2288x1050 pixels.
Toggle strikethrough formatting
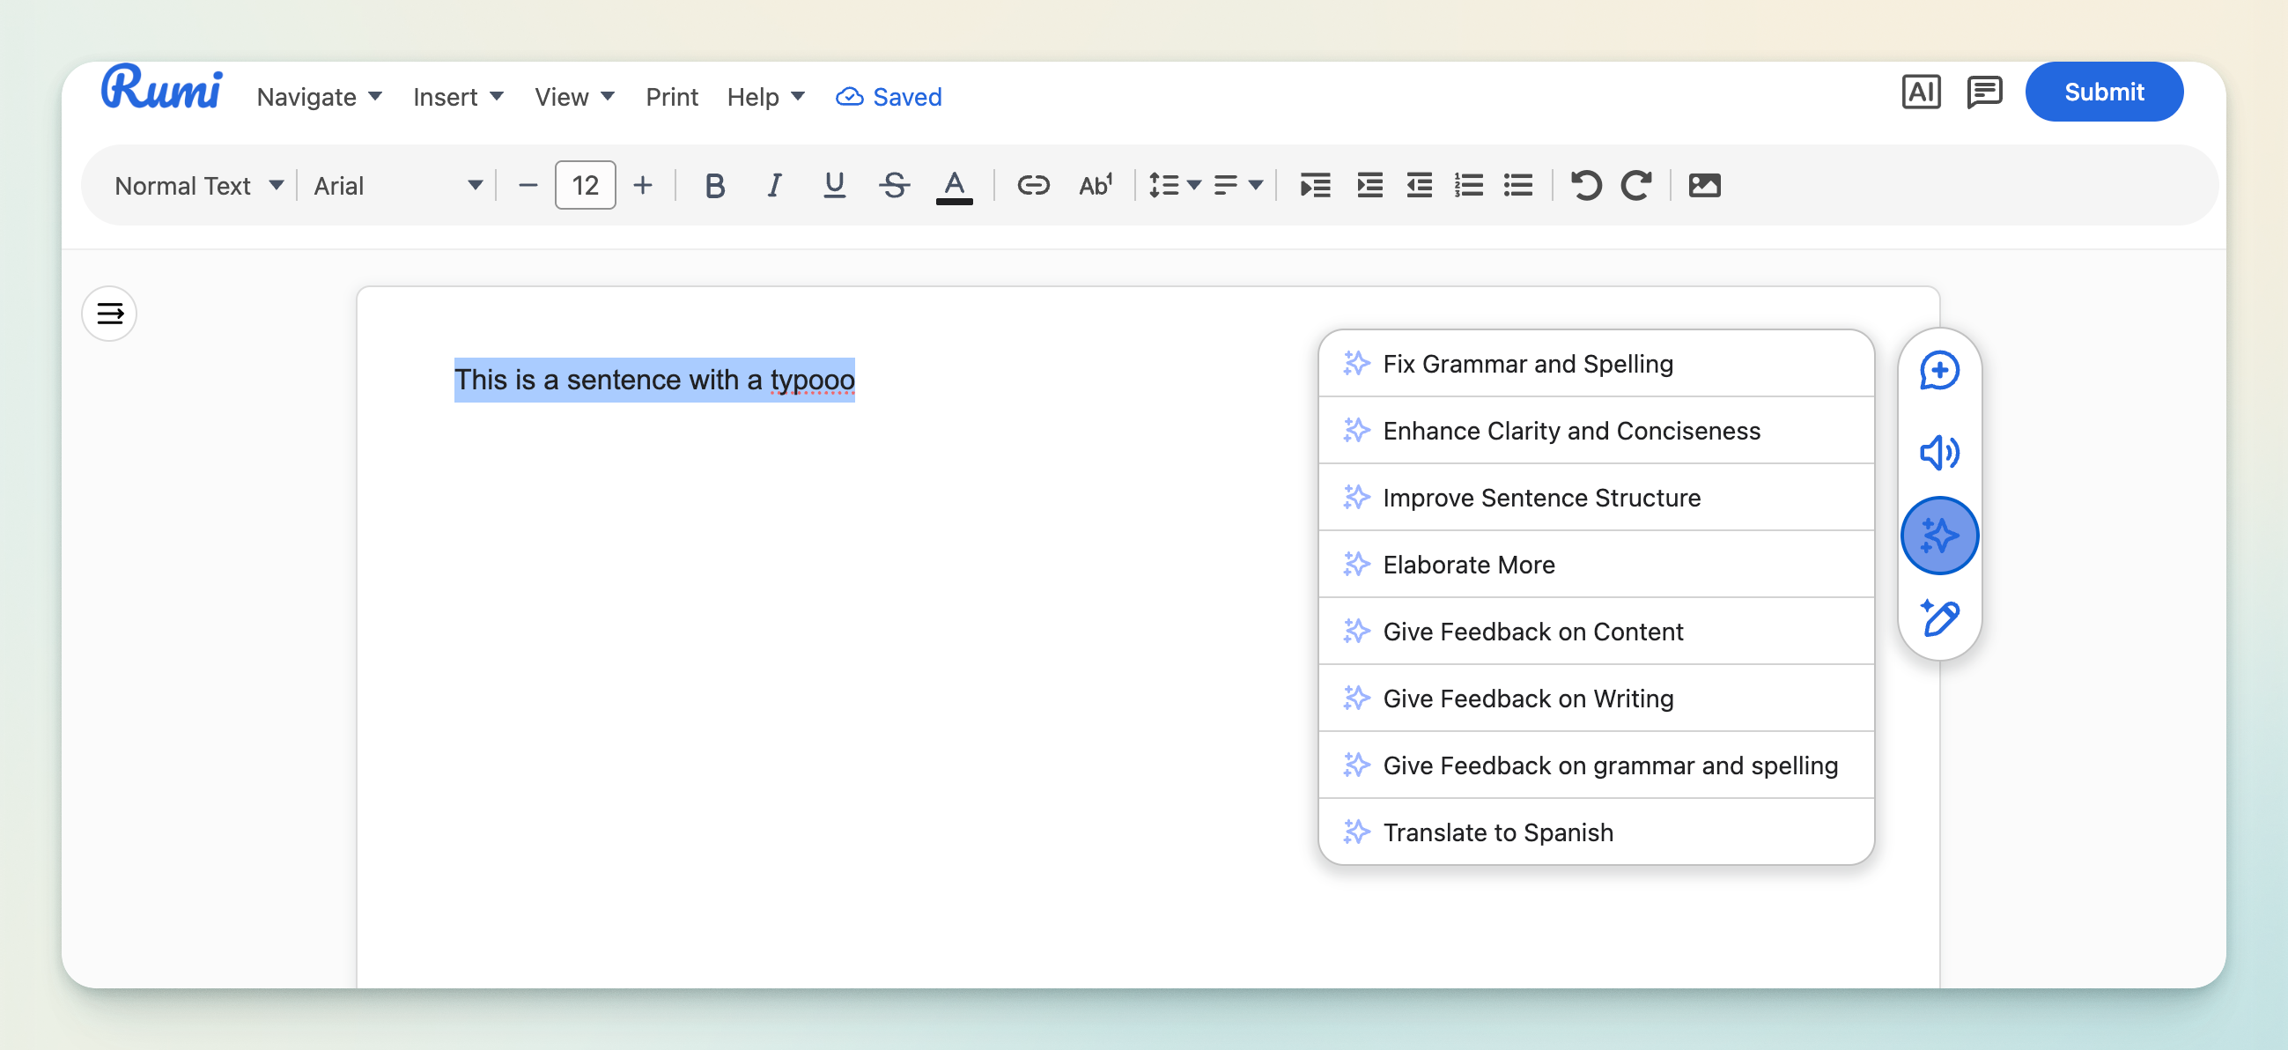[894, 186]
